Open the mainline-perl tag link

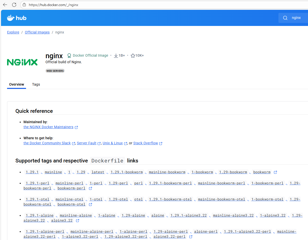[x=69, y=183]
